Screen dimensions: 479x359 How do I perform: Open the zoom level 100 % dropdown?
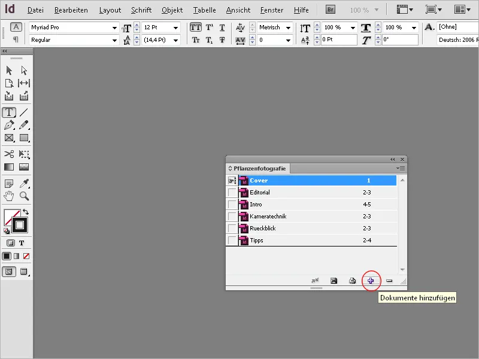click(377, 10)
